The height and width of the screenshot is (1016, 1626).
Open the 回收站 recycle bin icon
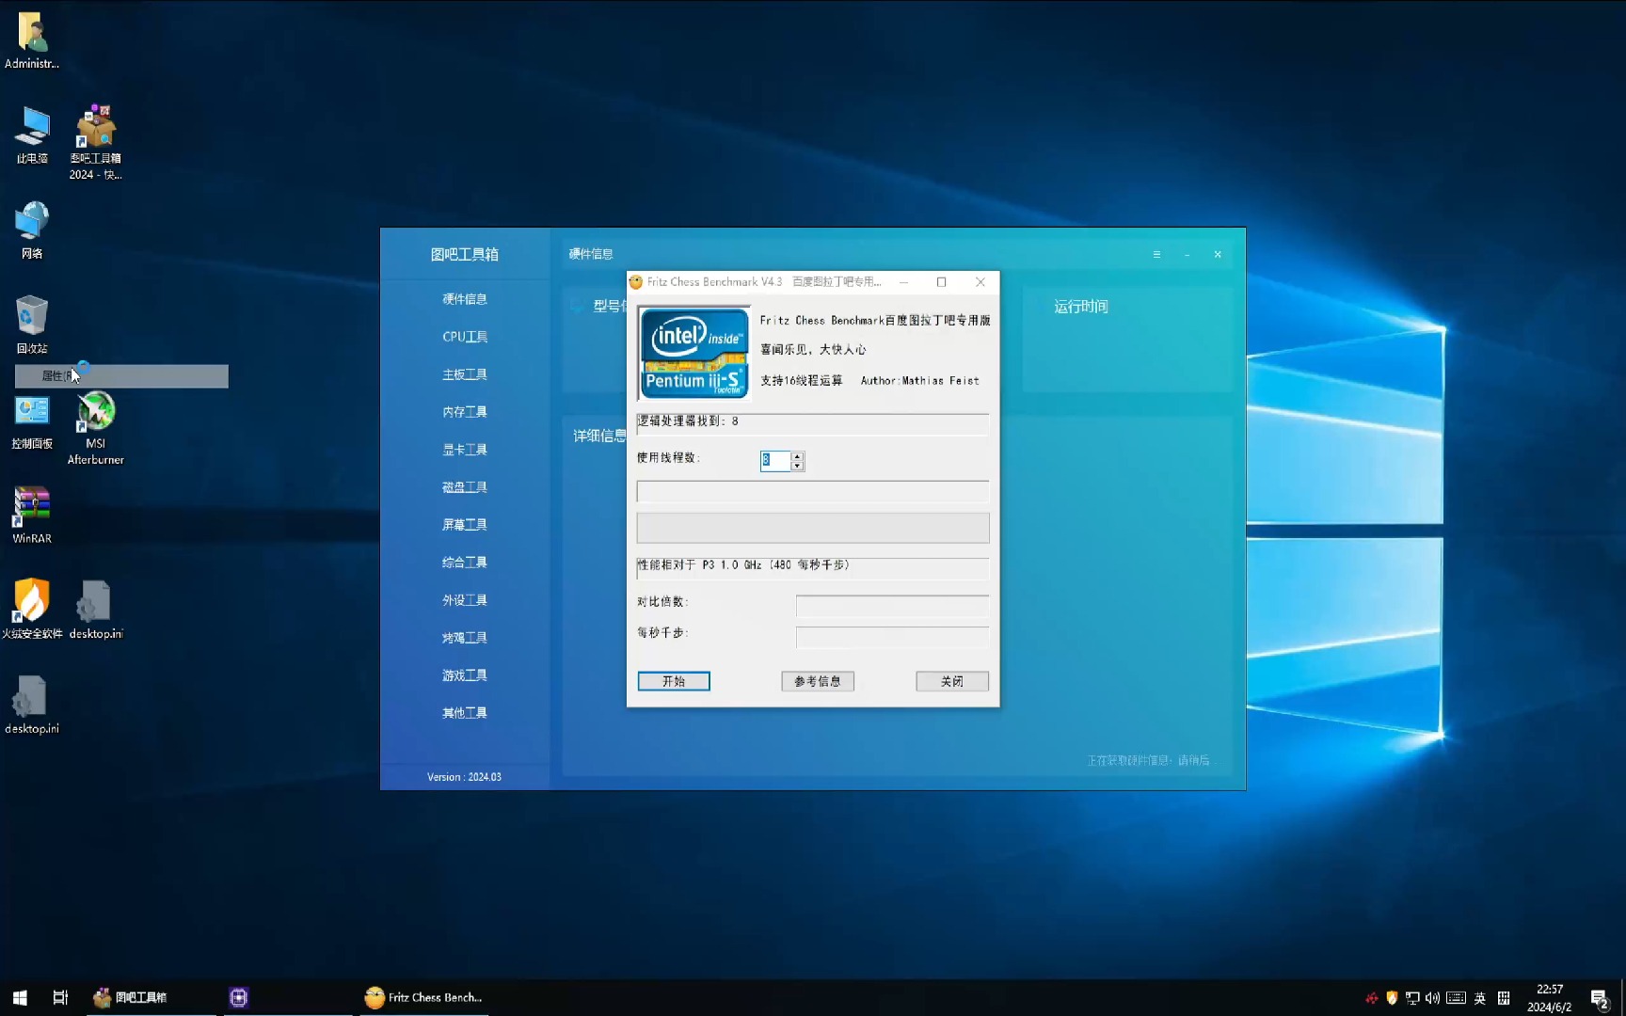pos(32,325)
